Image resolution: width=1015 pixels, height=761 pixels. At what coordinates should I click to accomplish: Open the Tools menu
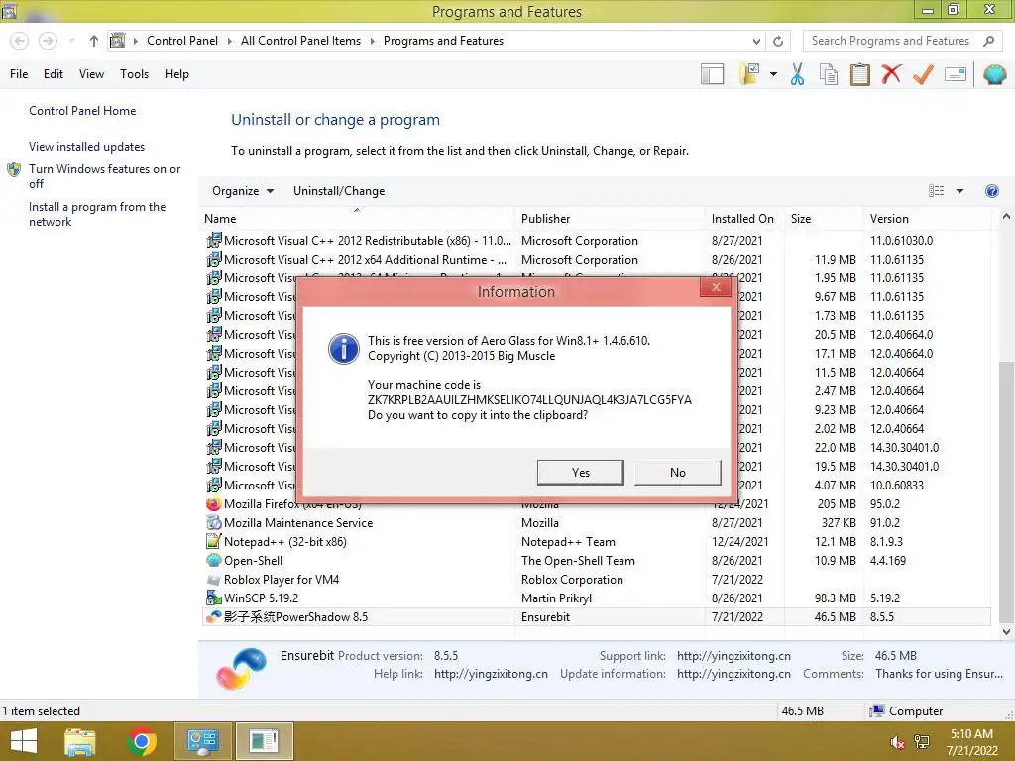pos(134,74)
